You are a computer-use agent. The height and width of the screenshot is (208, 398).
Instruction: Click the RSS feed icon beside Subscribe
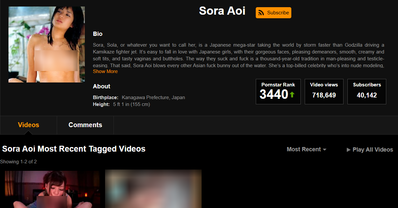pos(261,13)
